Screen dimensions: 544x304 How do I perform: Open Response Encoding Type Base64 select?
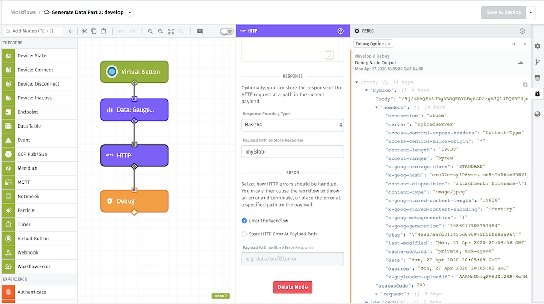coord(293,125)
